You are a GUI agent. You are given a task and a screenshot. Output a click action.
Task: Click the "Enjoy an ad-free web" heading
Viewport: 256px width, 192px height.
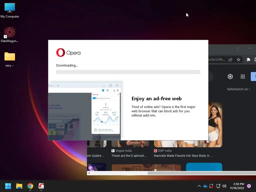point(156,98)
